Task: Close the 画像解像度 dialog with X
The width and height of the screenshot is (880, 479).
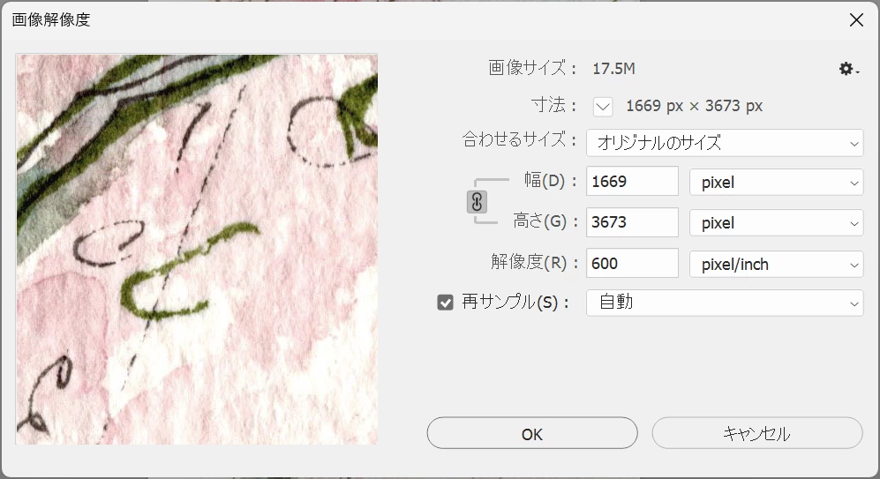Action: (x=856, y=20)
